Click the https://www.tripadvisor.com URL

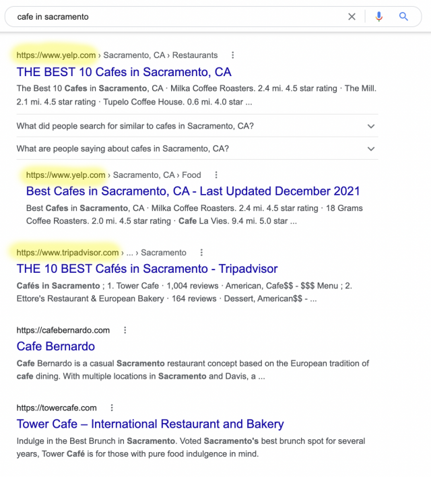point(68,253)
